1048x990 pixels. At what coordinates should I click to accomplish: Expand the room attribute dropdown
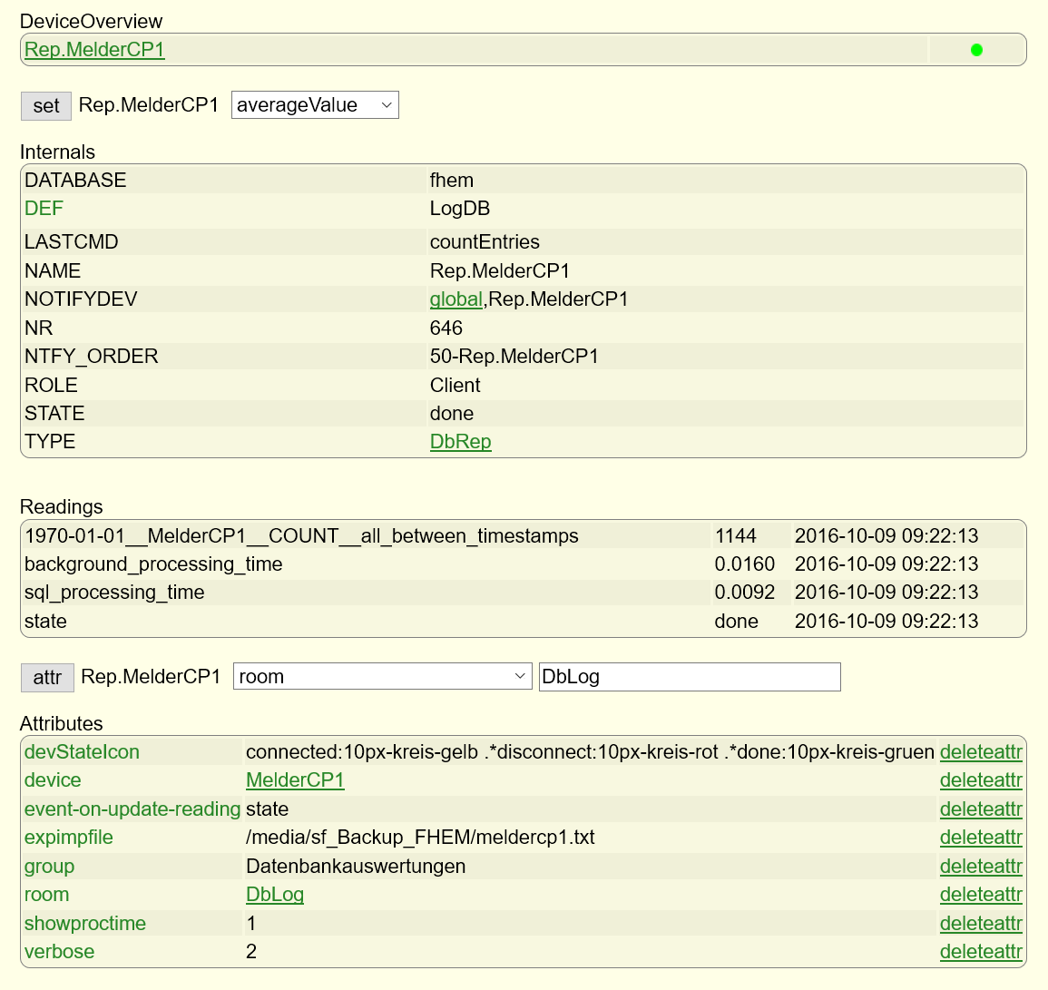[382, 677]
